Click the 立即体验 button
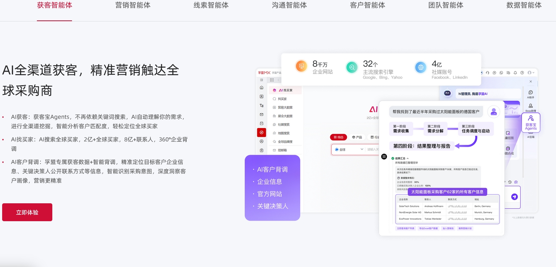This screenshot has height=267, width=556. 27,212
